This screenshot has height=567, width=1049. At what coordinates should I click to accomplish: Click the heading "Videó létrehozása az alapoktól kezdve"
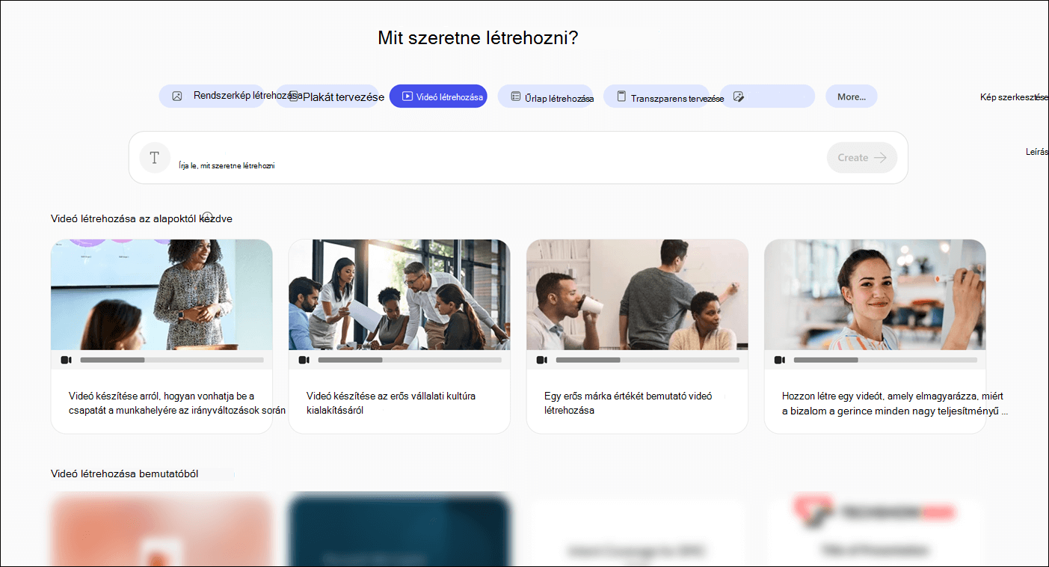[141, 218]
